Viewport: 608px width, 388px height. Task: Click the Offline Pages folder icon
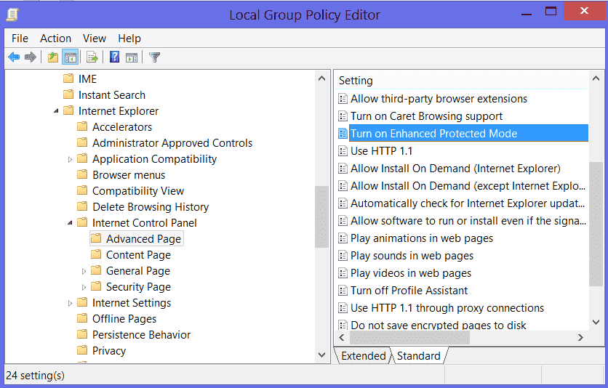(x=82, y=318)
